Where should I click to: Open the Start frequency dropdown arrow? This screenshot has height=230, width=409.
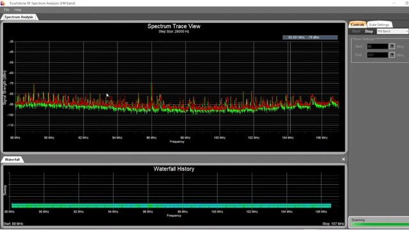tap(392, 47)
